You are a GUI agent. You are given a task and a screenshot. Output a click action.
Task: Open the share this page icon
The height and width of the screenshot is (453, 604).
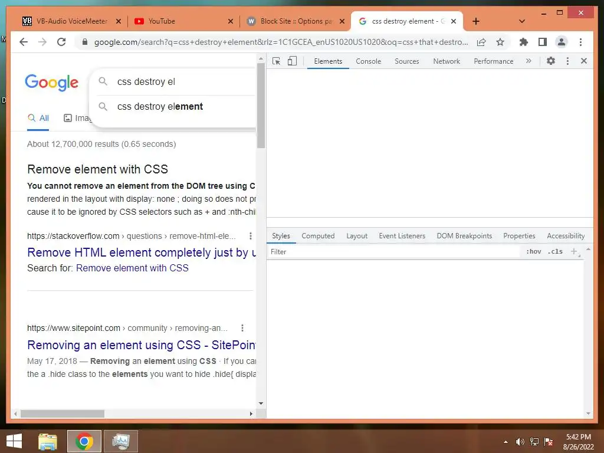pyautogui.click(x=481, y=42)
